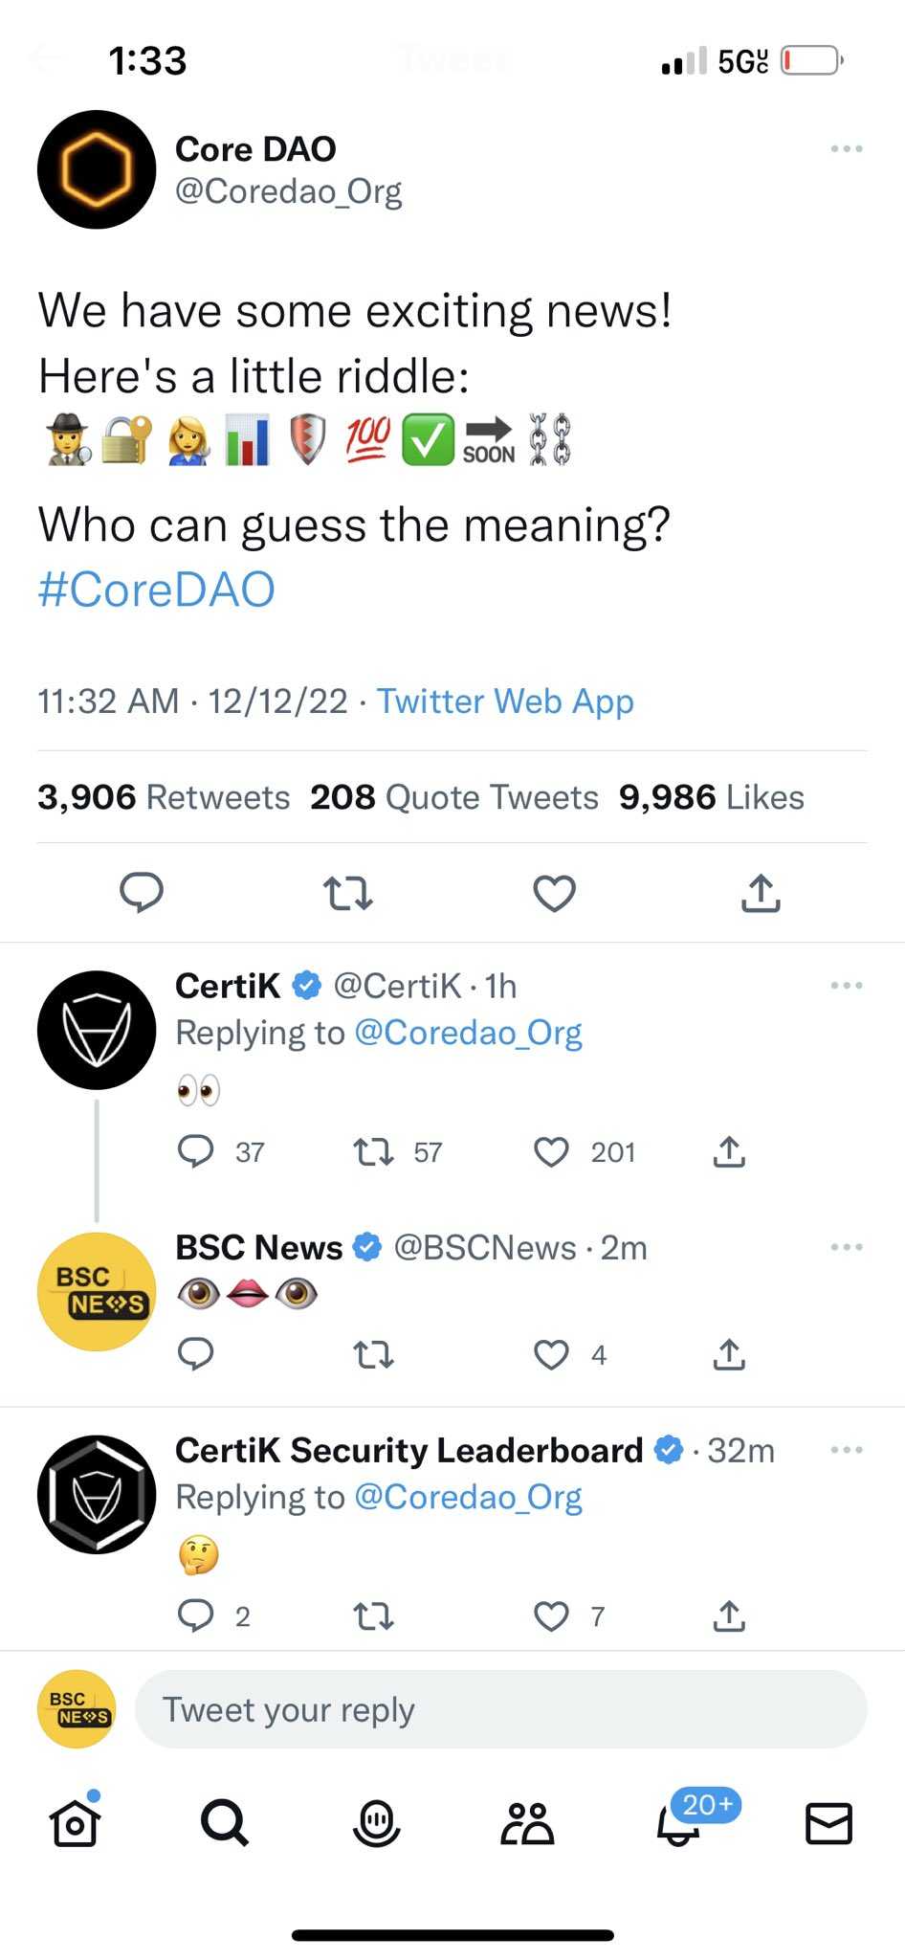
Task: Open Communities from bottom navigation
Action: 527,1822
